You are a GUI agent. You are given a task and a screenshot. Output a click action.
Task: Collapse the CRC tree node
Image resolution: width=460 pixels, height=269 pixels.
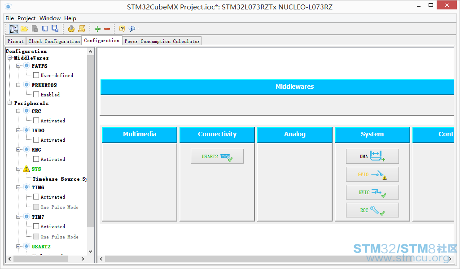point(18,111)
